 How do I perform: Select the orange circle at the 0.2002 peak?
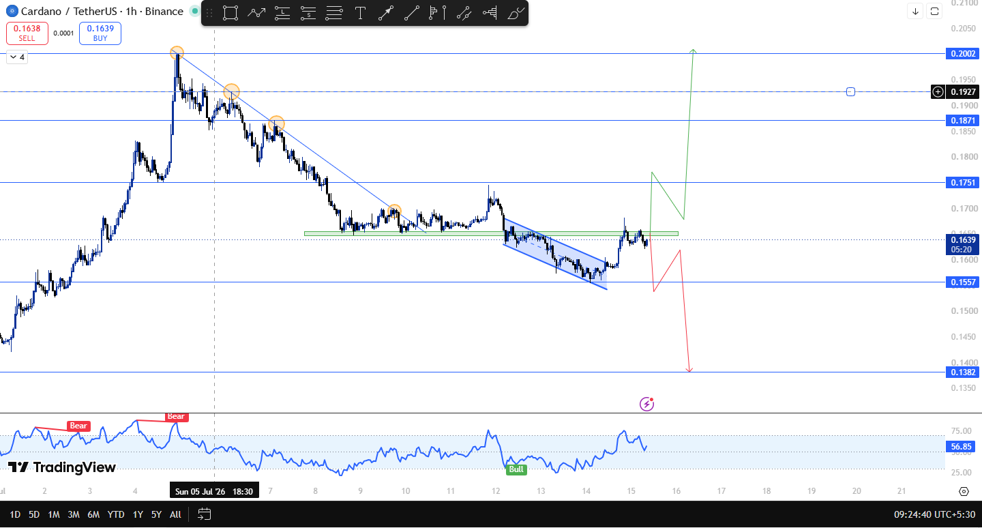[x=177, y=53]
